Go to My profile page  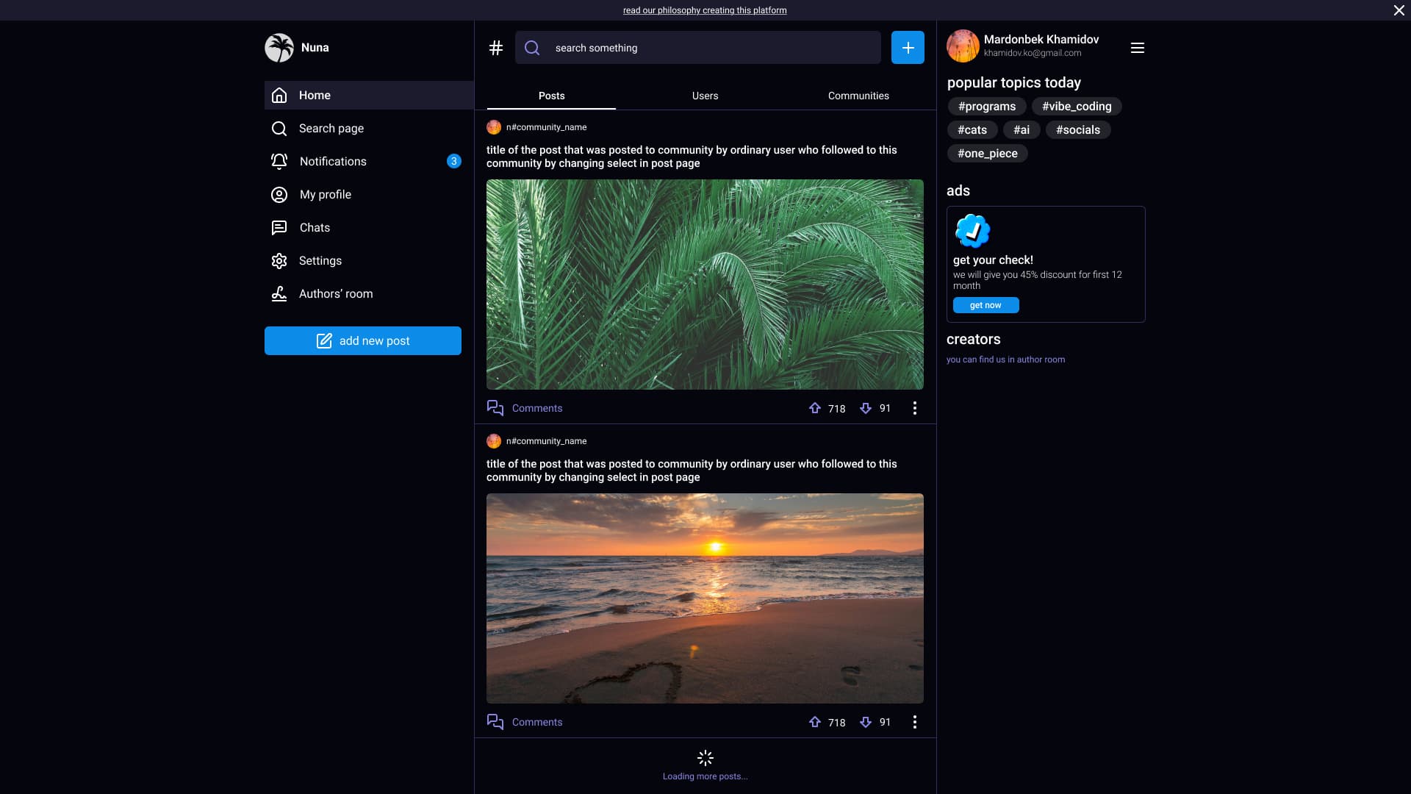tap(325, 194)
